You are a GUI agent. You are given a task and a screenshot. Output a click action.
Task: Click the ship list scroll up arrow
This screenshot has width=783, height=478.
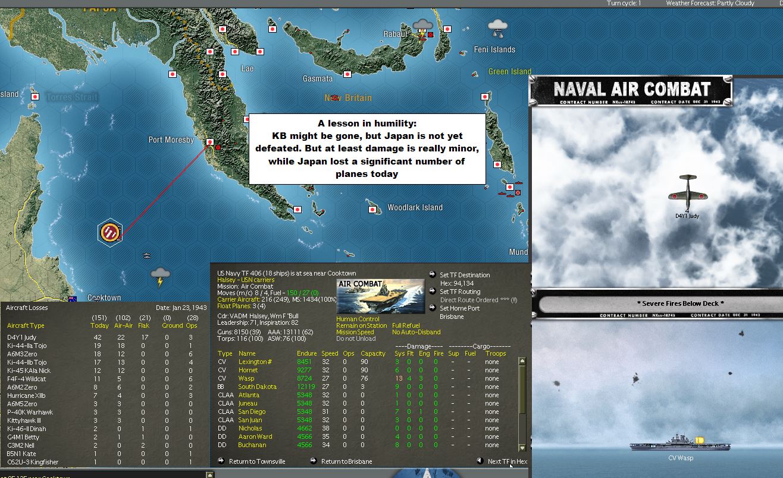(x=522, y=360)
